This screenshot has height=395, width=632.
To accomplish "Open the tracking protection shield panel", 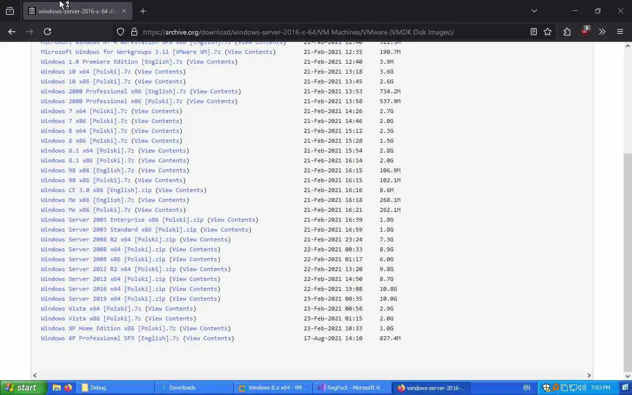I will click(120, 32).
